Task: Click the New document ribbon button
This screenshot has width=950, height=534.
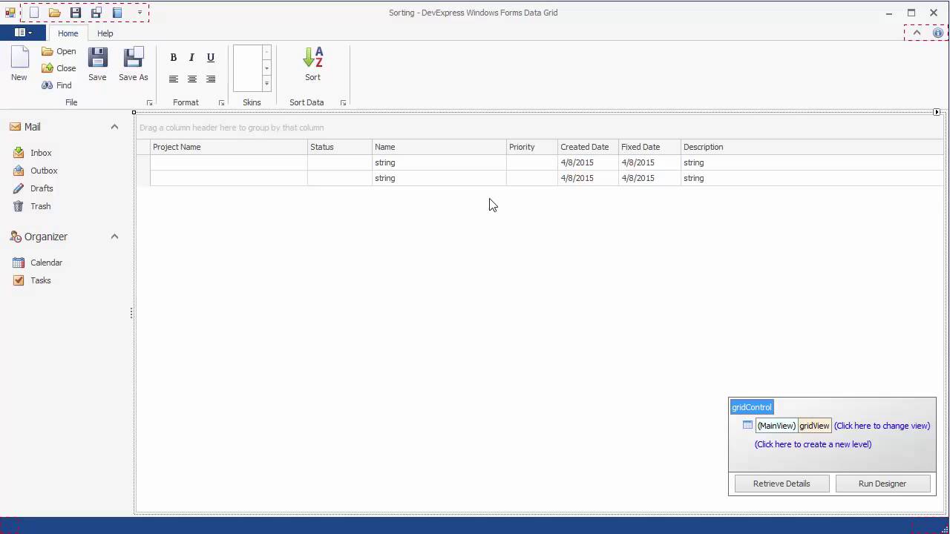Action: click(x=19, y=64)
